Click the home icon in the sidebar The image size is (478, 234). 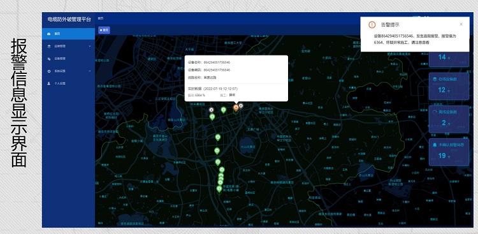click(x=49, y=34)
